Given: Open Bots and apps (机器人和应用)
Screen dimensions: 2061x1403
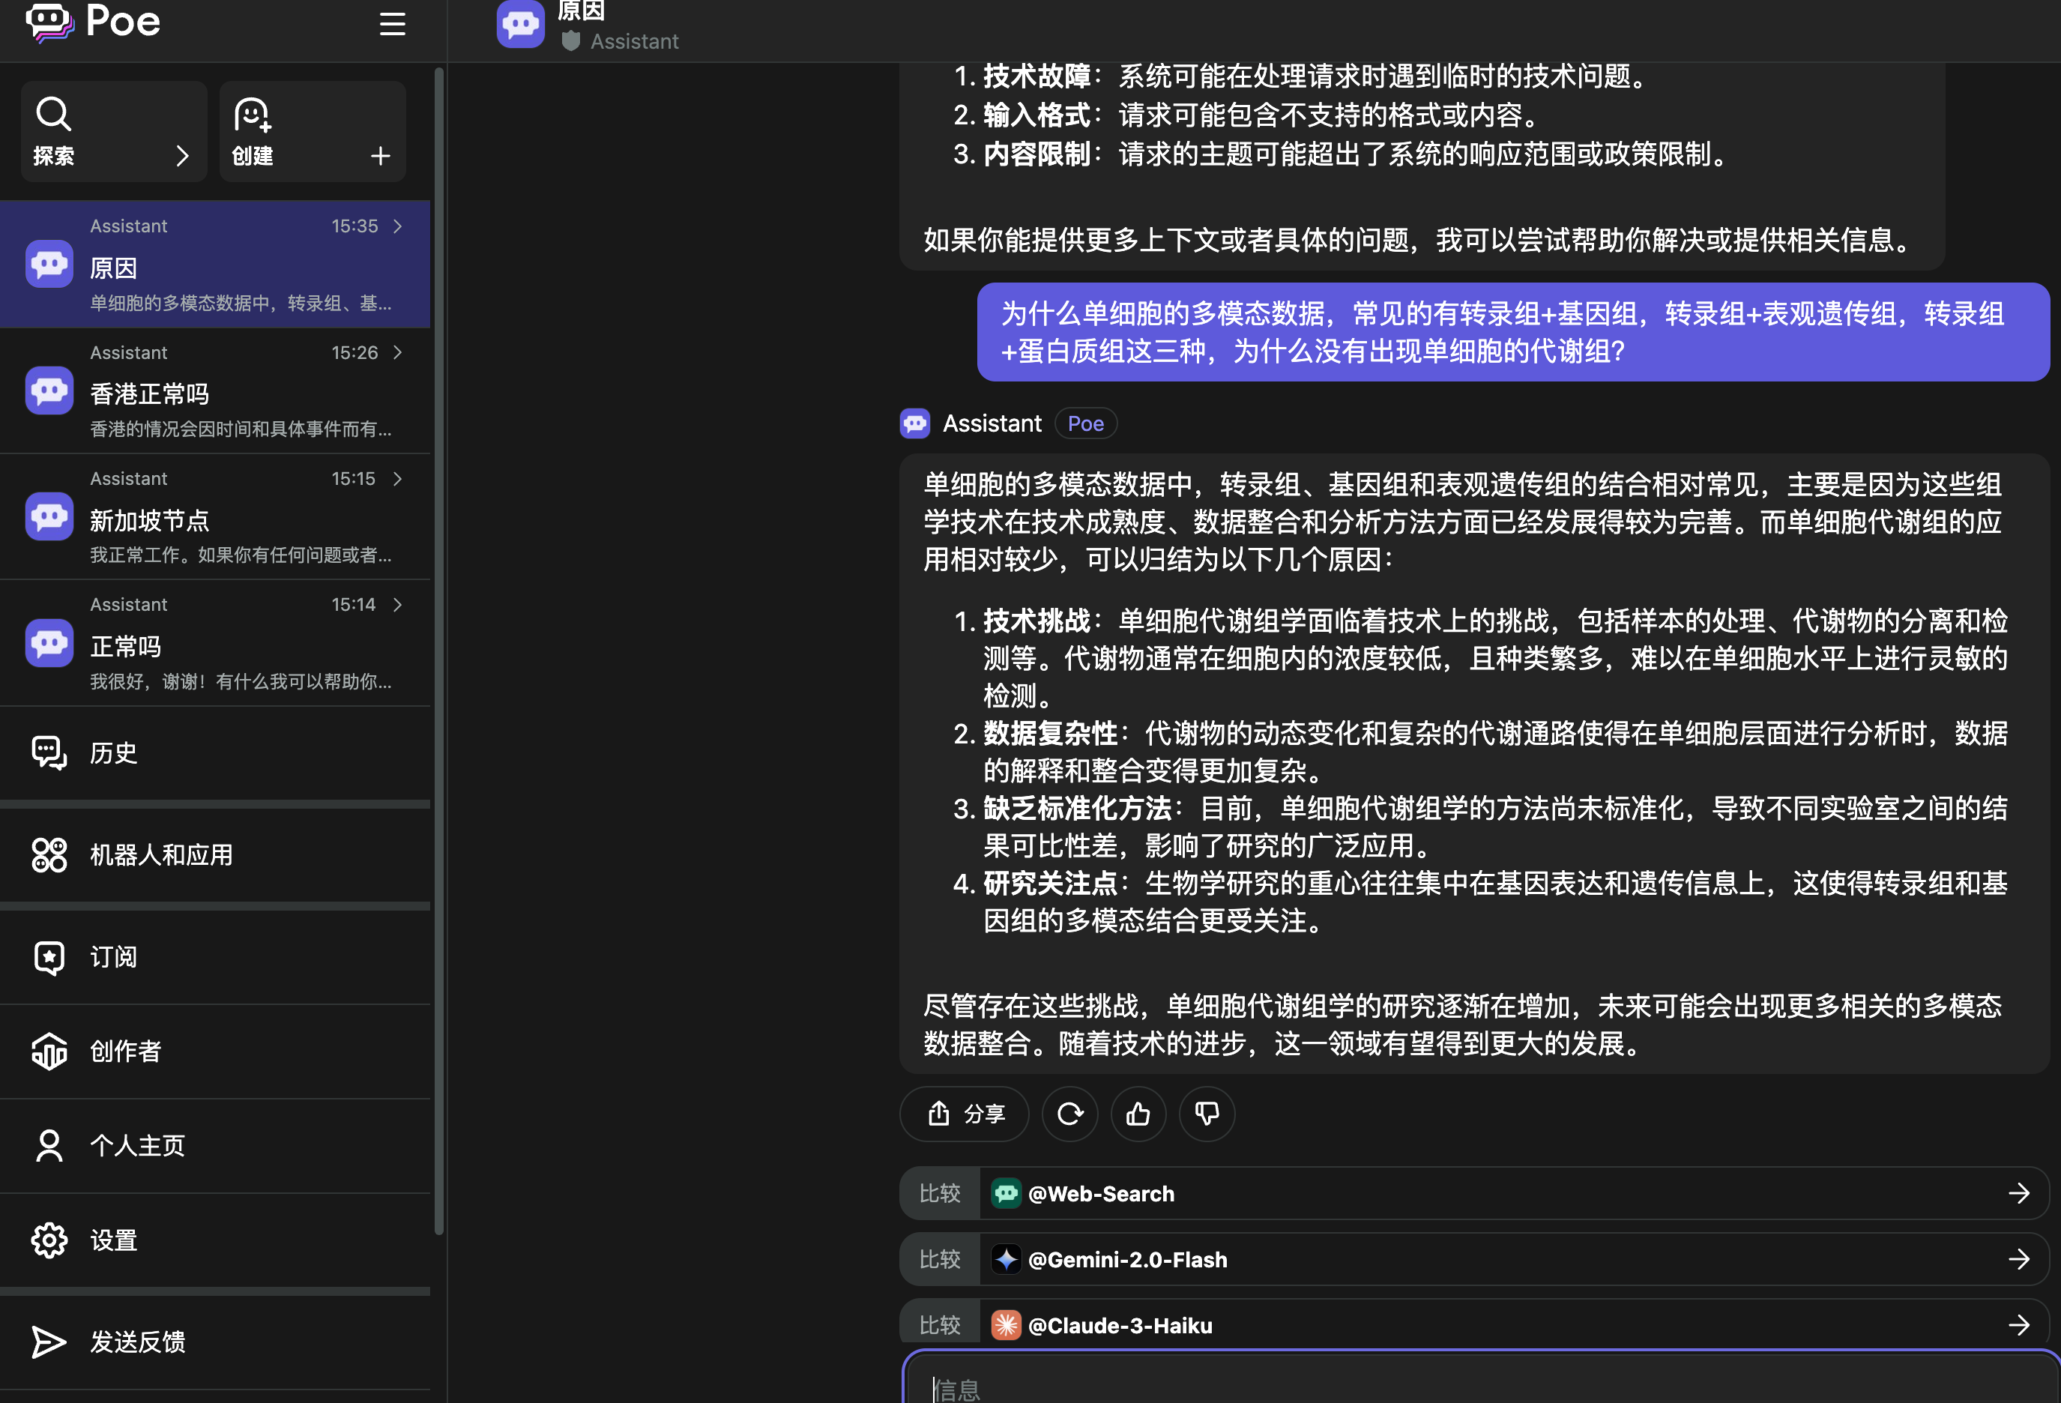Looking at the screenshot, I should 160,855.
